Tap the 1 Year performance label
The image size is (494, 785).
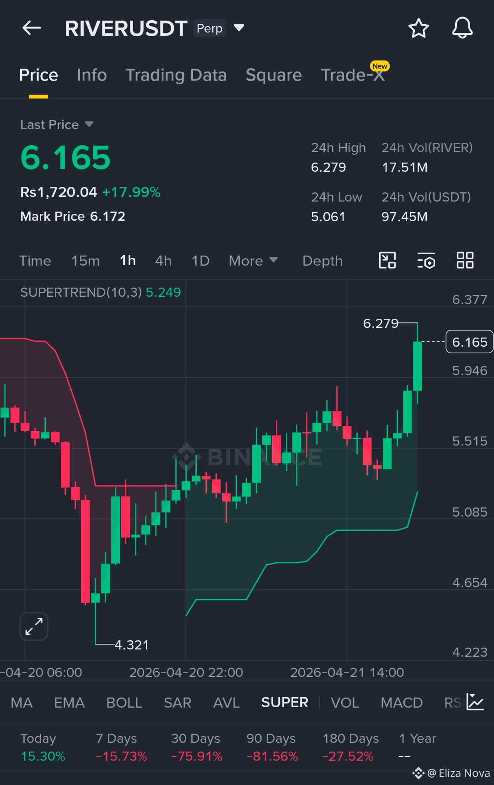417,738
